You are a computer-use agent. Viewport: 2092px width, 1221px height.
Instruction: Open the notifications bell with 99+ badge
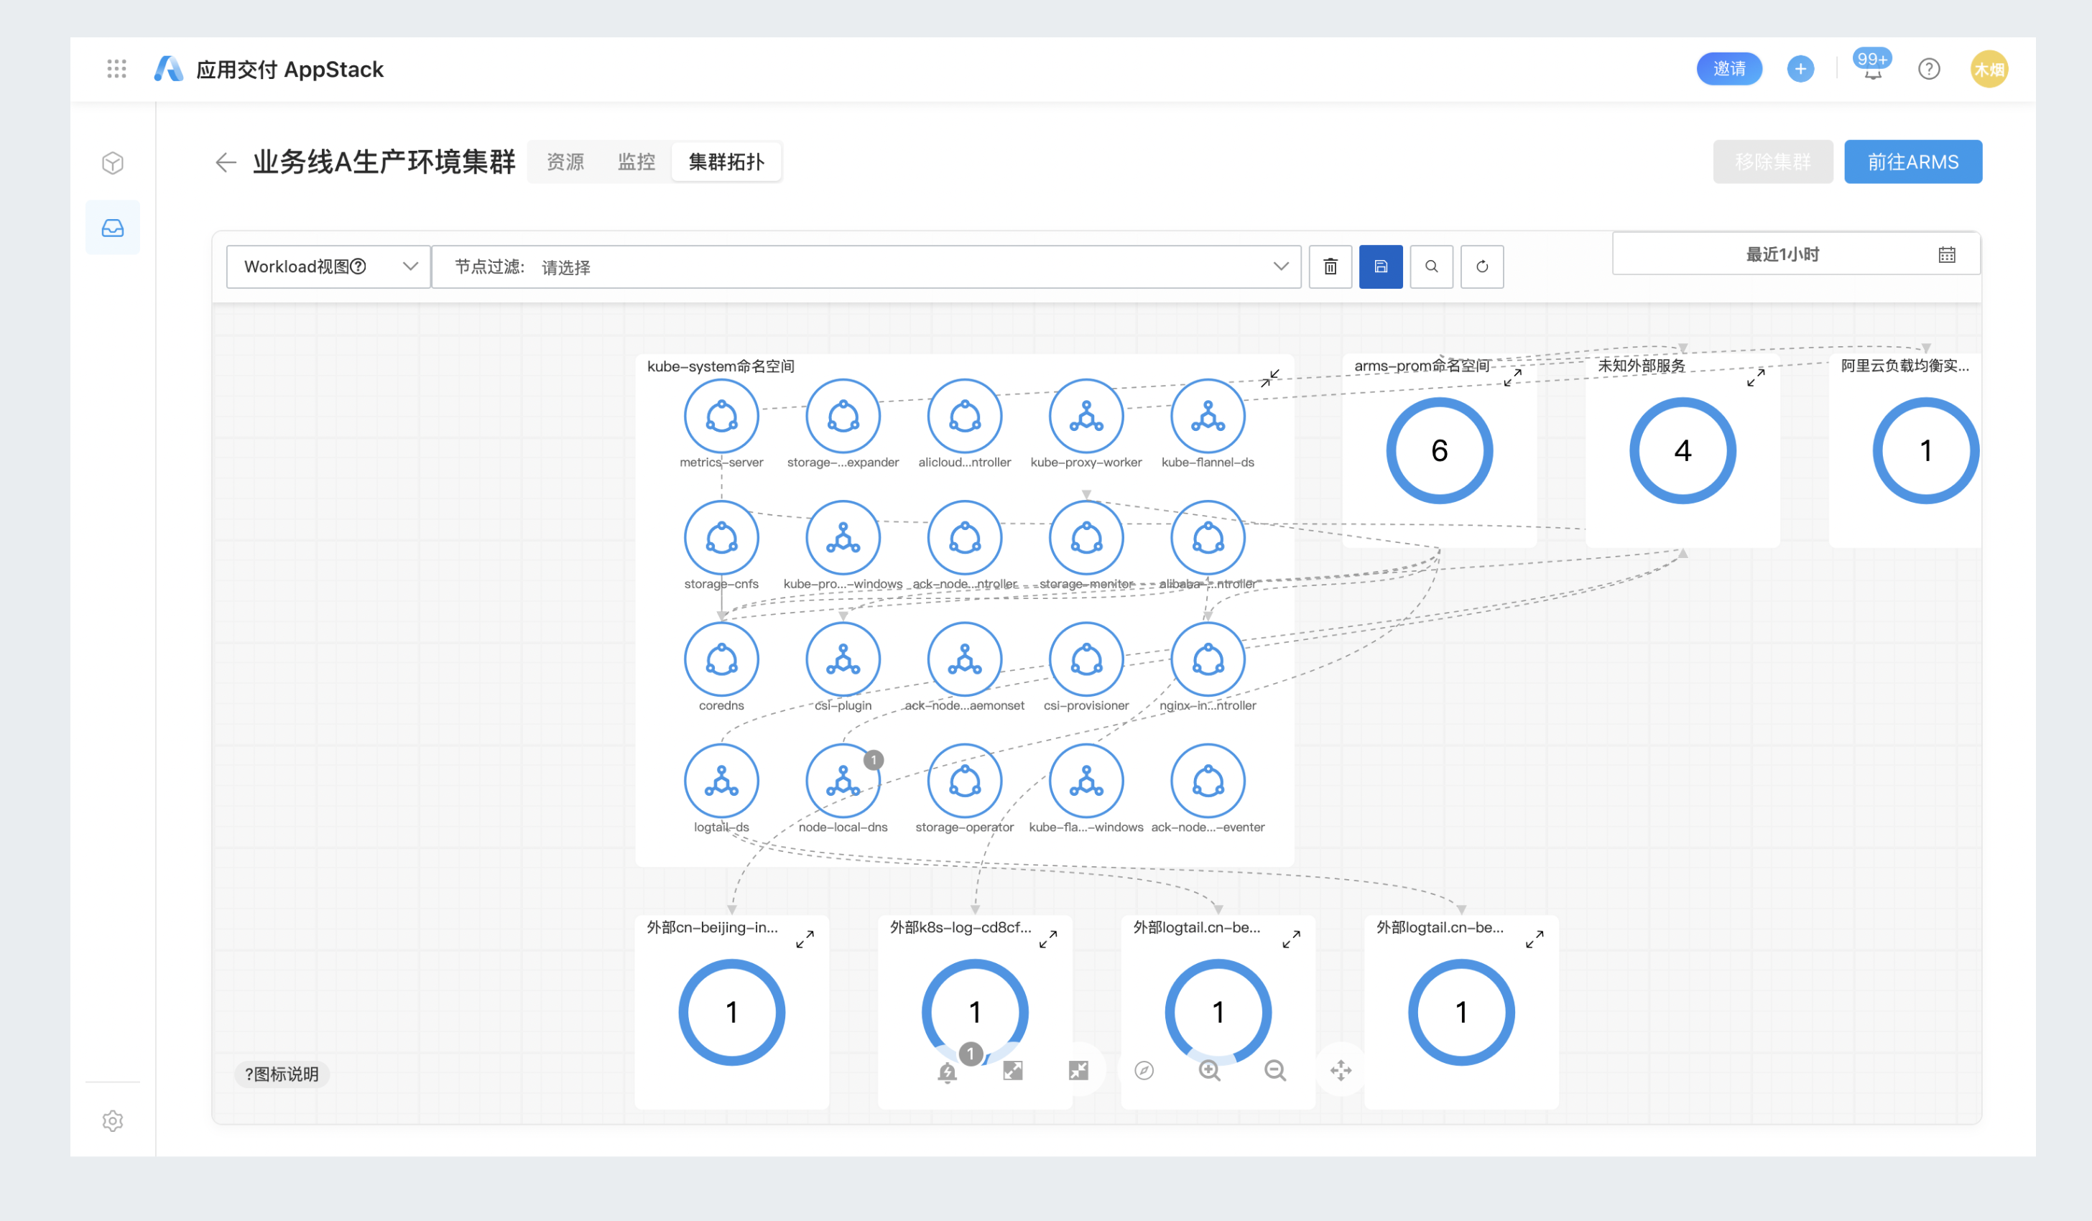(x=1872, y=65)
